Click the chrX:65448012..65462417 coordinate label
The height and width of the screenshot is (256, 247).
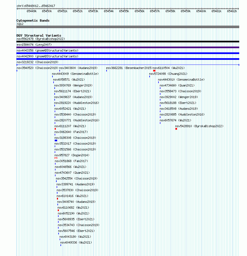coord(36,6)
